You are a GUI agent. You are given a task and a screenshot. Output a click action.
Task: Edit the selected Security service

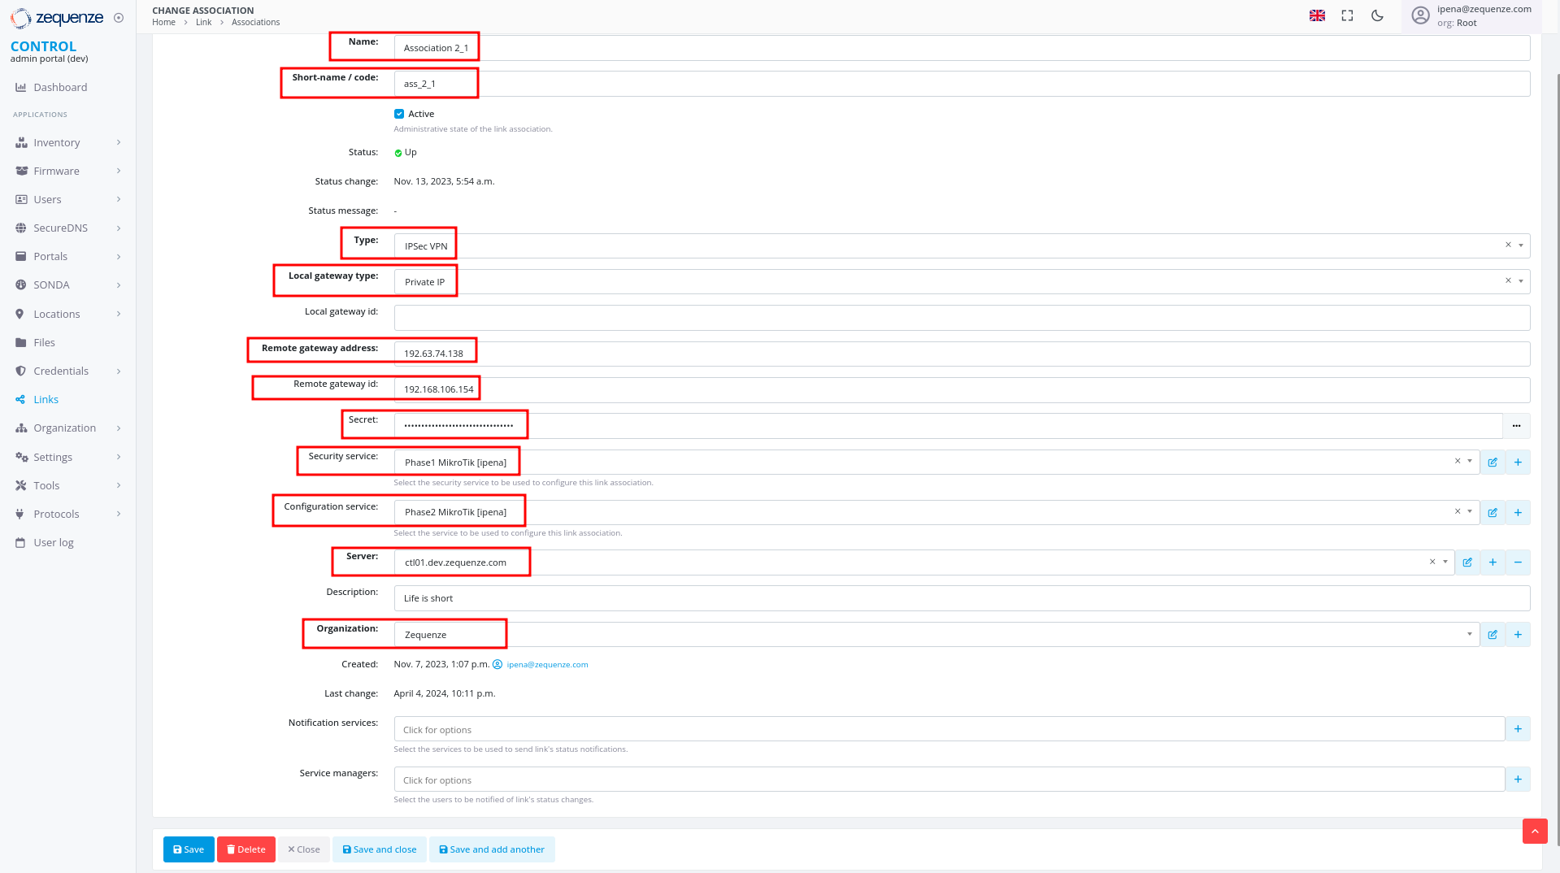pyautogui.click(x=1493, y=463)
